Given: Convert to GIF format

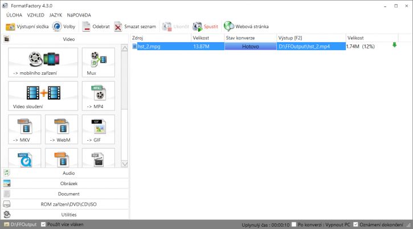Looking at the screenshot, I should [x=98, y=129].
